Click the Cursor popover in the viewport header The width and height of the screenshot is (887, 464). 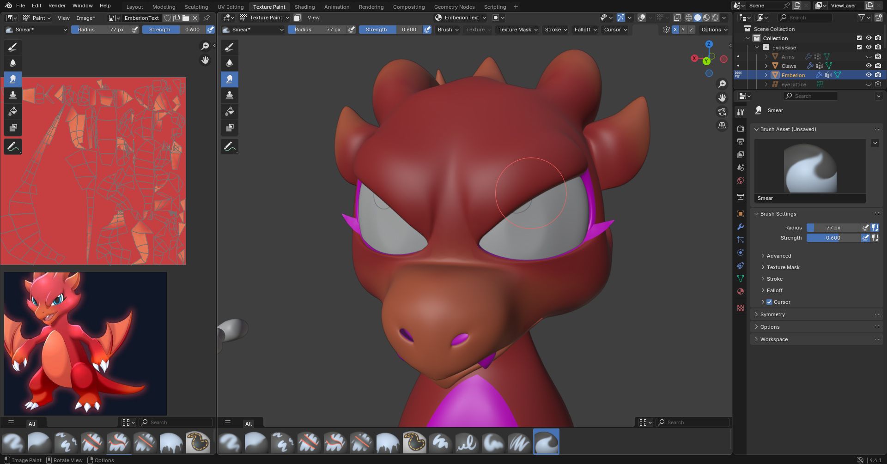(x=615, y=30)
